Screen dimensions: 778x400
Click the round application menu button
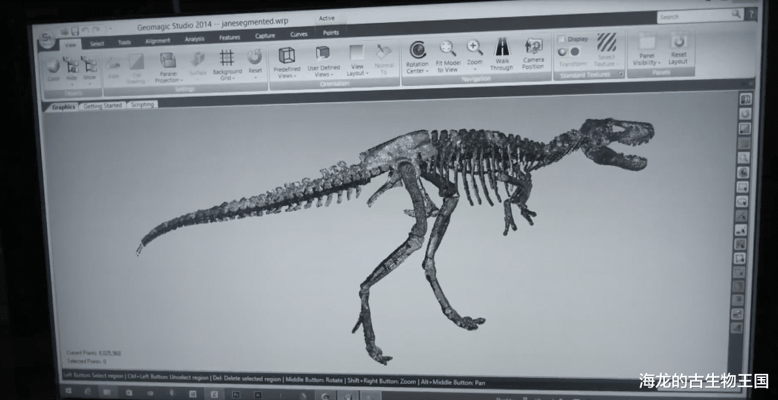click(48, 40)
